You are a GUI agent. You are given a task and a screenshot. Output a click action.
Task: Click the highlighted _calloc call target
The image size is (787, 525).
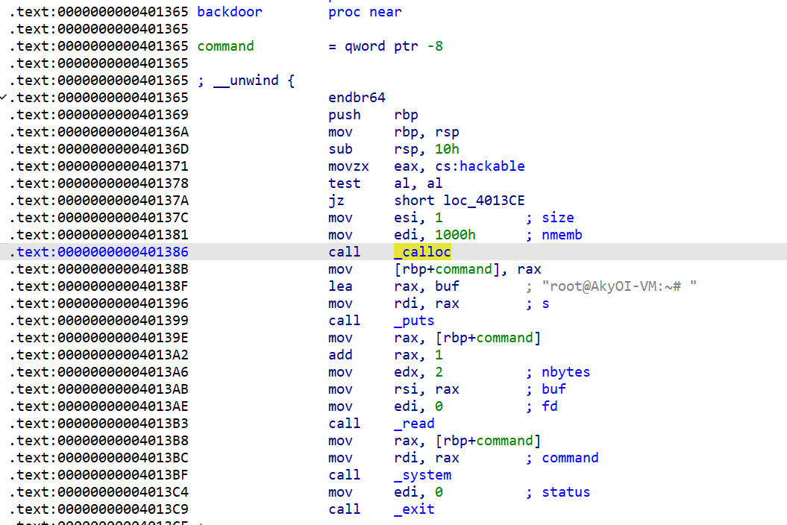coord(422,252)
